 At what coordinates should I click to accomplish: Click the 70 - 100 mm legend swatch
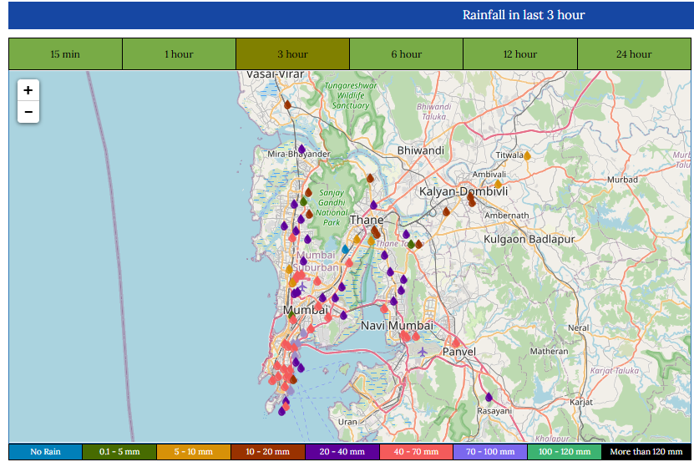[490, 452]
